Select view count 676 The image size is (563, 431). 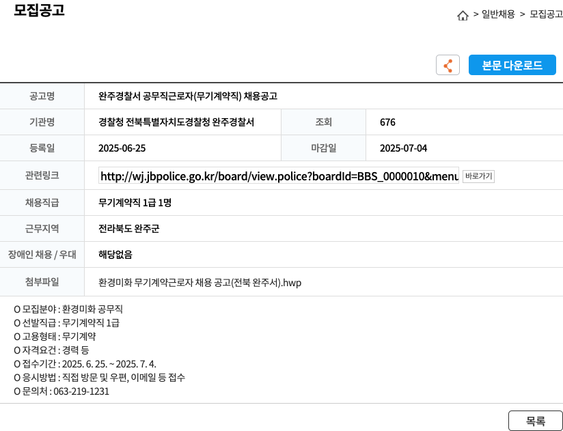point(387,122)
